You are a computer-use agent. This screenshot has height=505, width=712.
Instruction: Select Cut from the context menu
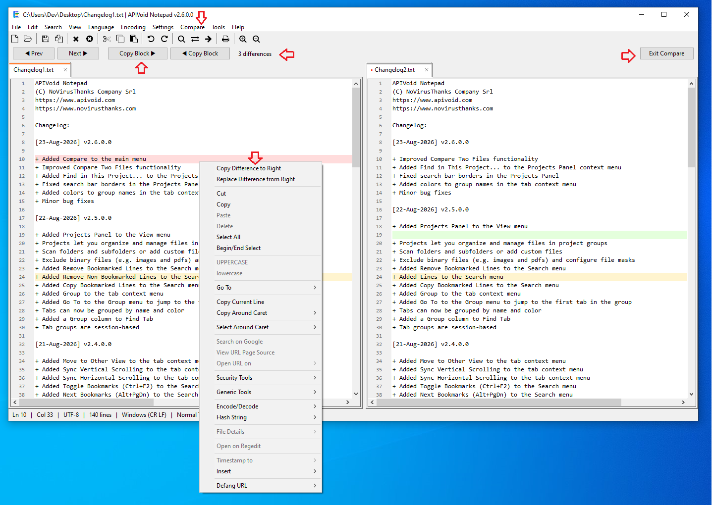tap(261, 194)
